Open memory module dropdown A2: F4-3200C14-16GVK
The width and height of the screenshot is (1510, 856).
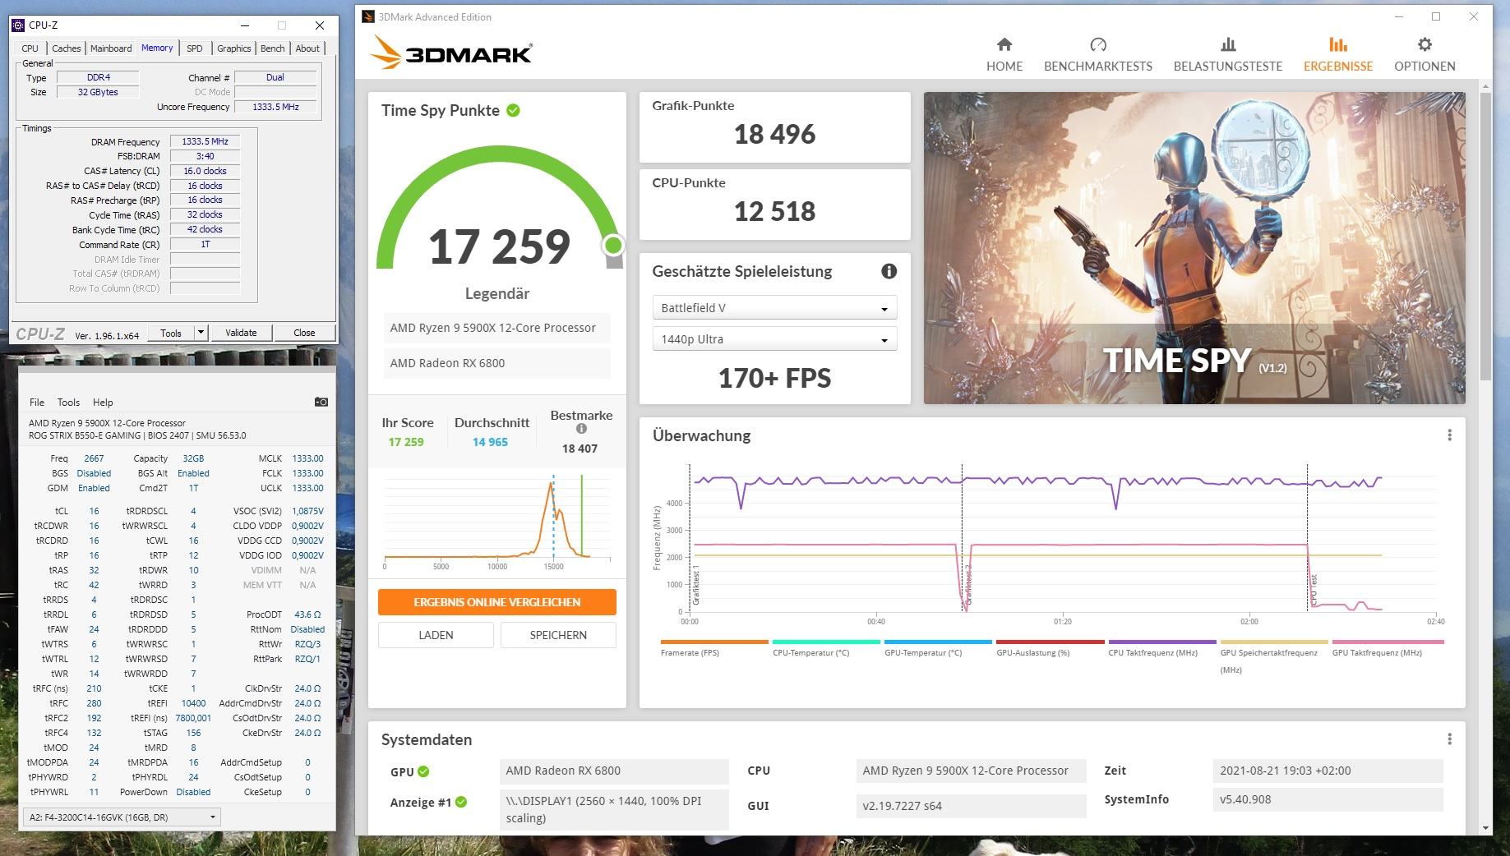click(122, 817)
